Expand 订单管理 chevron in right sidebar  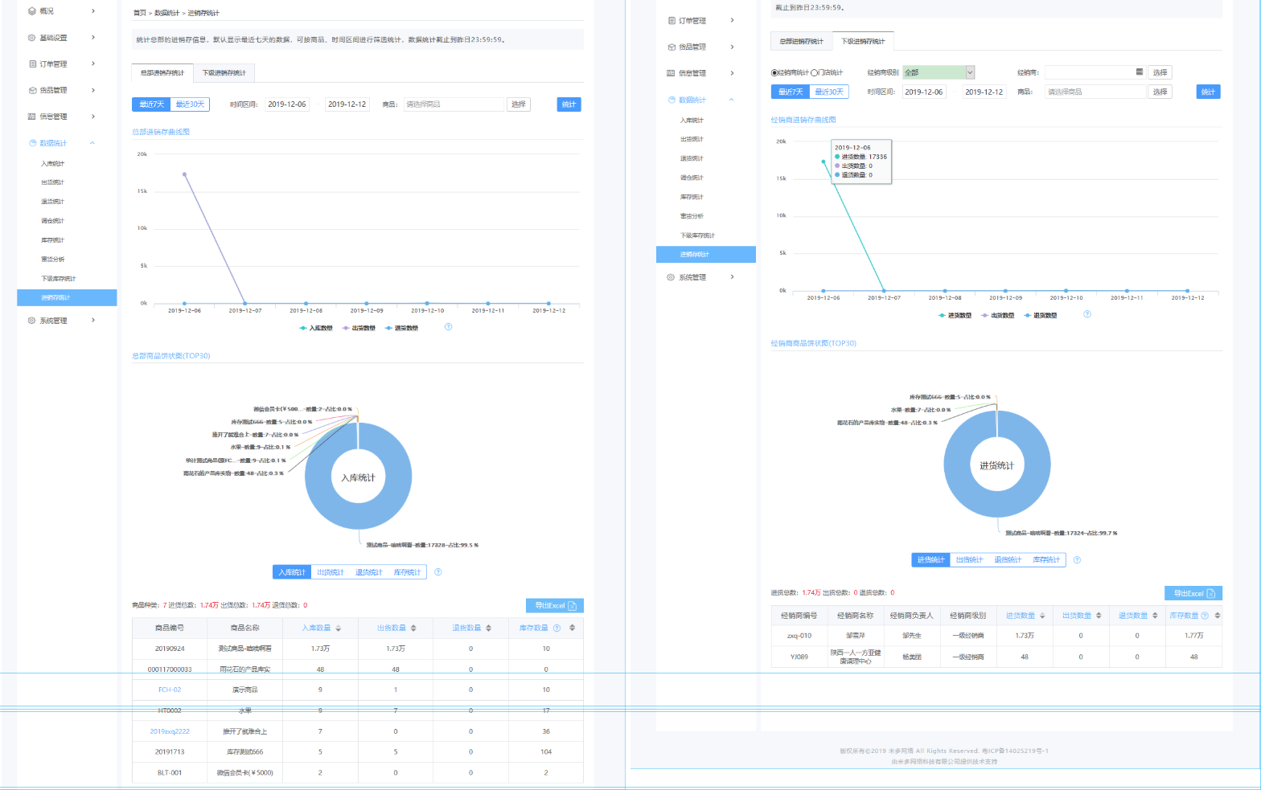point(732,20)
